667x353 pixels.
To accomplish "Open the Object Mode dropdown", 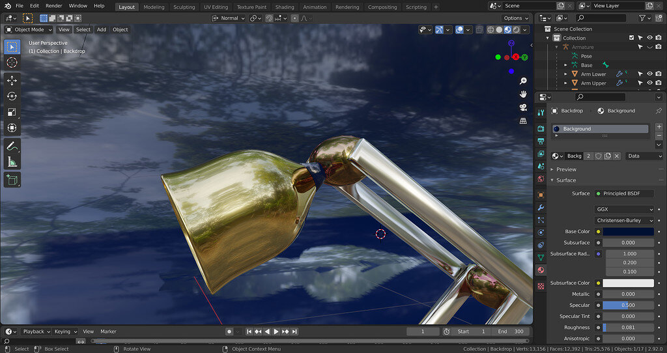I will click(29, 29).
